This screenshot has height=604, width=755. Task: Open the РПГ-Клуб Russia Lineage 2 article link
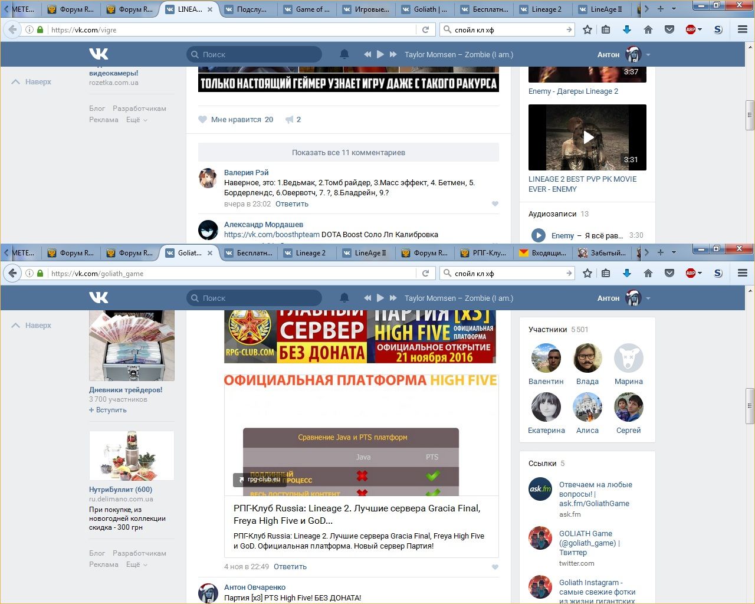357,514
